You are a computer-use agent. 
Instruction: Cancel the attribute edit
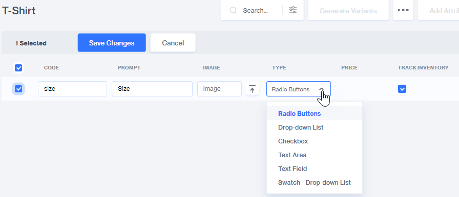coord(173,43)
